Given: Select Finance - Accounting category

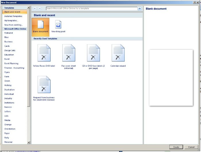Looking at the screenshot, I should coord(14,68).
